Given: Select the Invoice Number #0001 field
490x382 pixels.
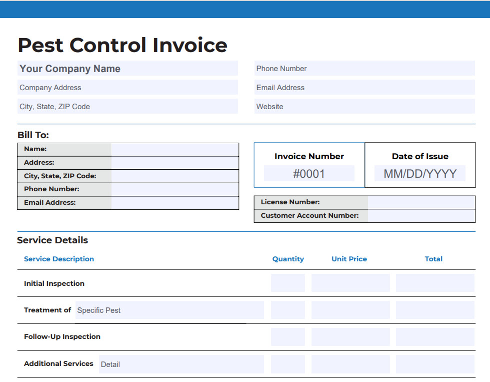Looking at the screenshot, I should point(309,173).
